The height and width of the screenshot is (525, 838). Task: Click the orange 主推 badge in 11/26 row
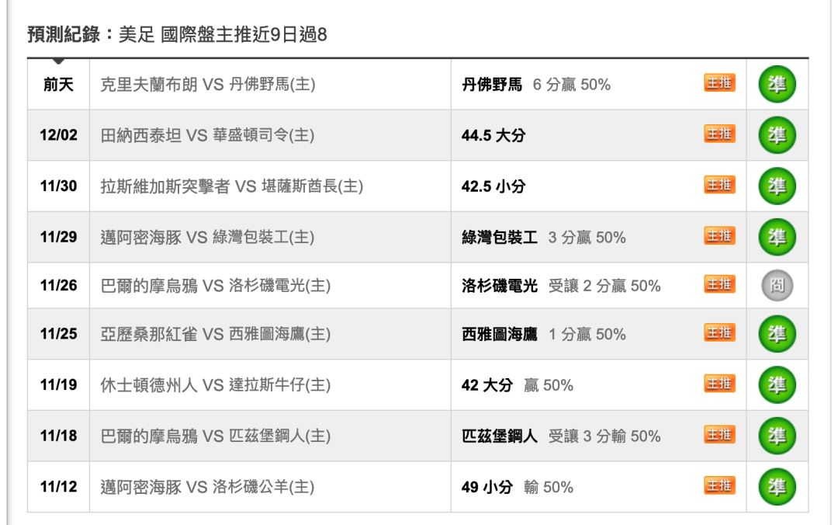coord(719,283)
